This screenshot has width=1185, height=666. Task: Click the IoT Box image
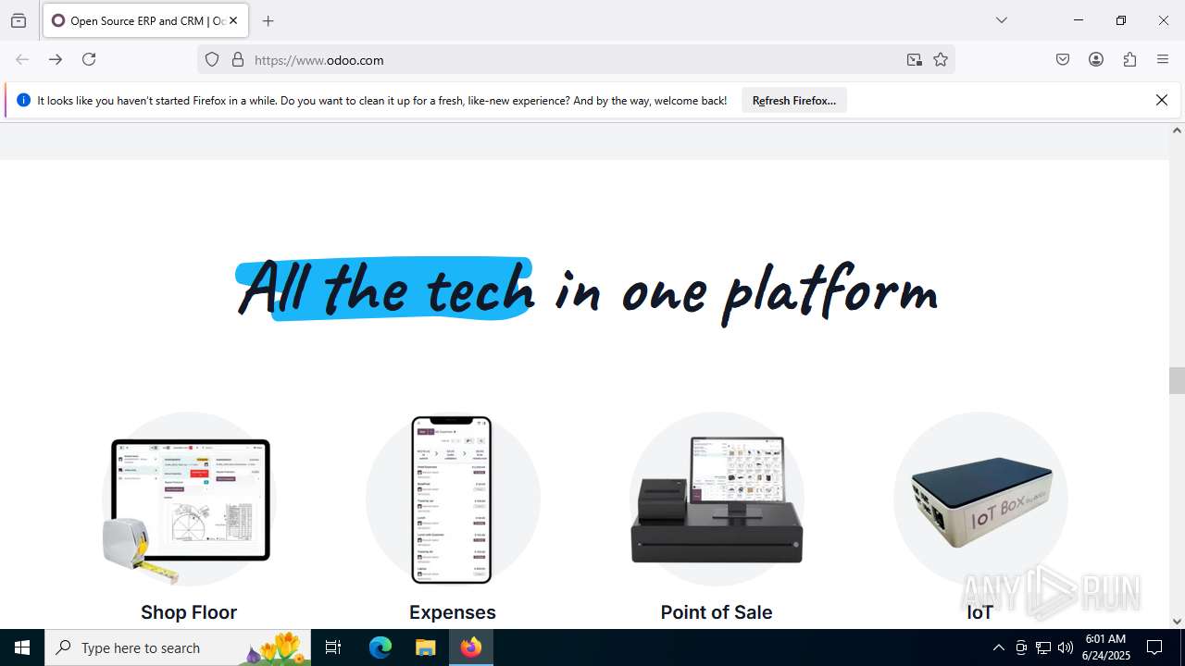[980, 499]
